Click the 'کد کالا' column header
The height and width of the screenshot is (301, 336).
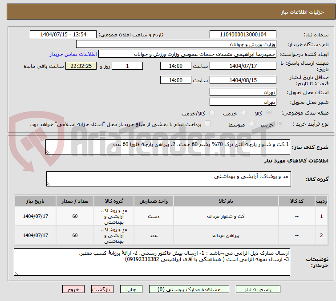click(296, 201)
